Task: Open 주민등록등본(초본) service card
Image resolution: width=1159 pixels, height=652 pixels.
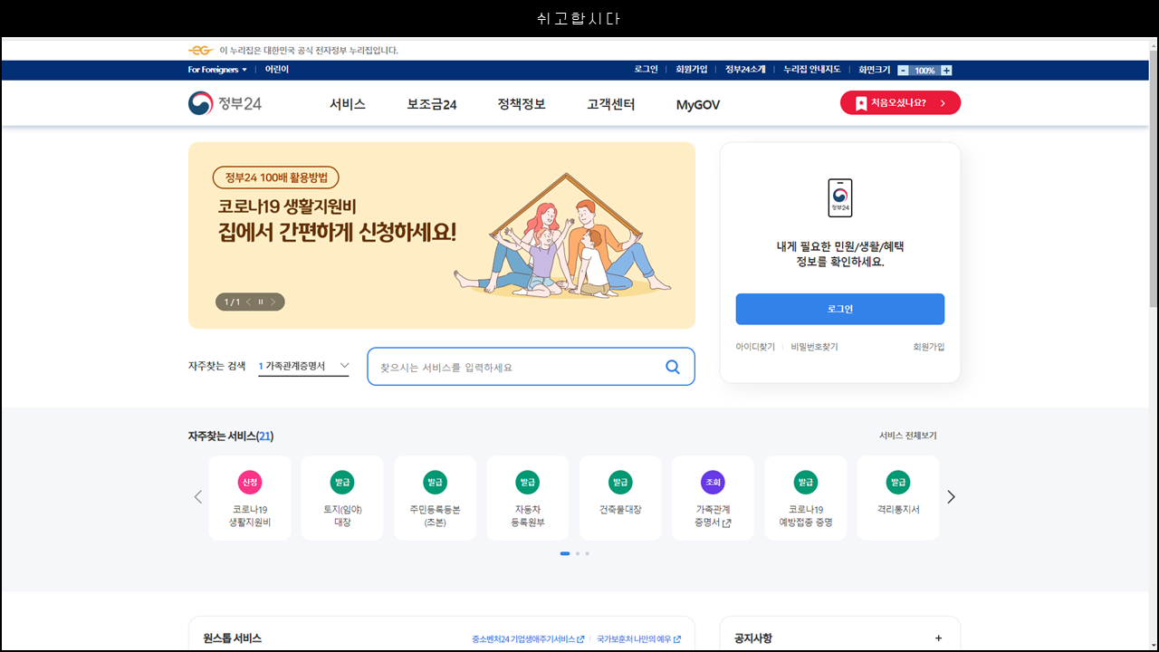Action: pos(435,498)
